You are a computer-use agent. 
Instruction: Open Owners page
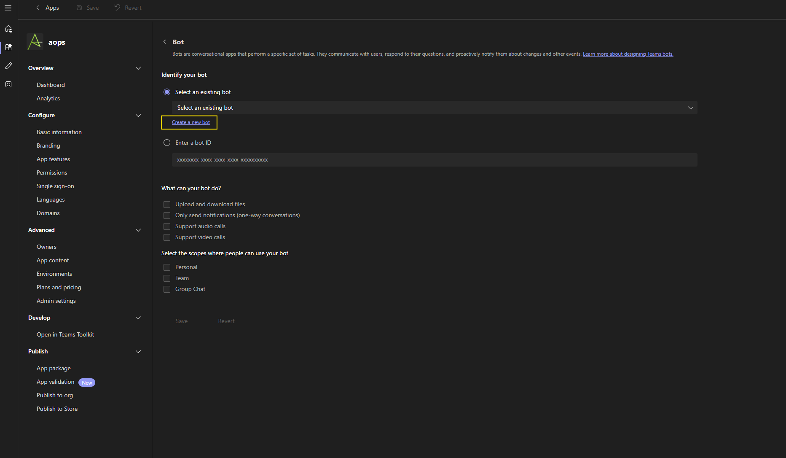tap(46, 247)
